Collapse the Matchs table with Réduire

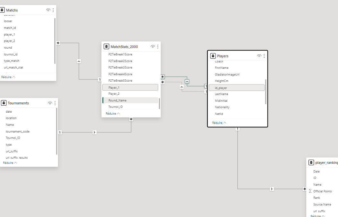pyautogui.click(x=8, y=77)
